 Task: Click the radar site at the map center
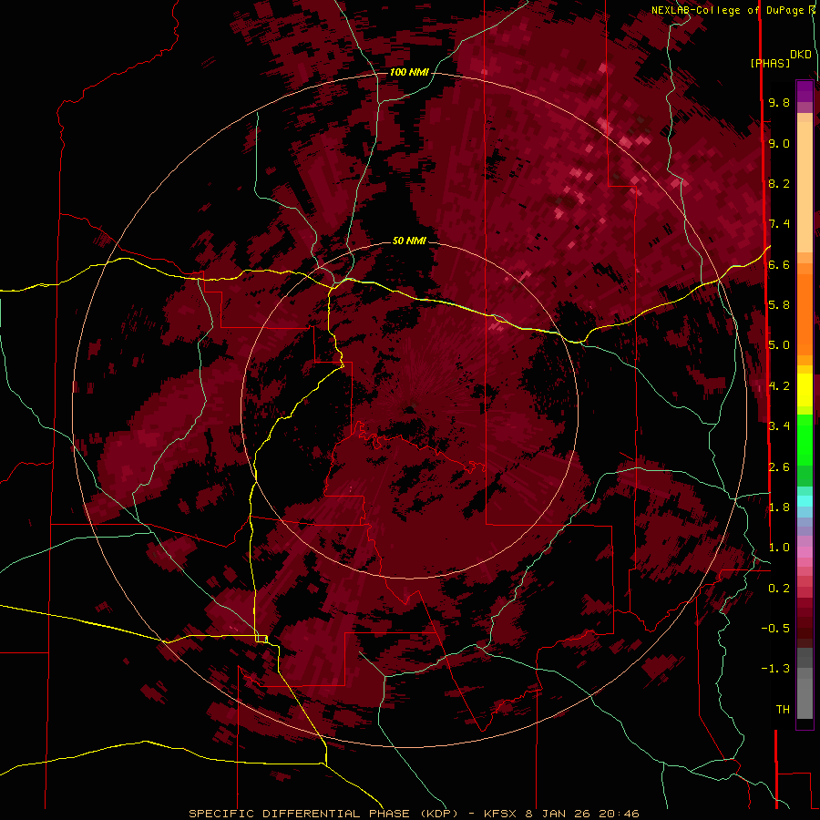pos(411,408)
